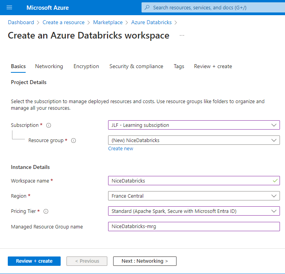Click the Microsoft Azure logo text
The height and width of the screenshot is (274, 285).
pyautogui.click(x=47, y=8)
